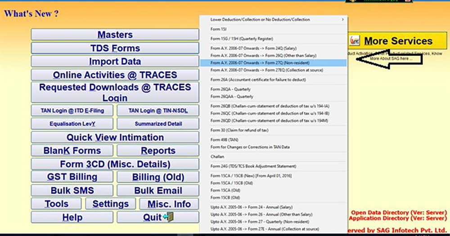The width and height of the screenshot is (450, 236).
Task: Click the Masters button
Action: point(115,35)
